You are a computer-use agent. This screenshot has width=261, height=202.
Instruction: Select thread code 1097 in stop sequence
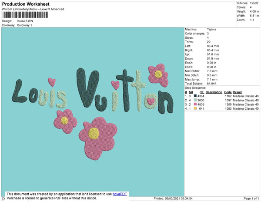click(x=228, y=100)
